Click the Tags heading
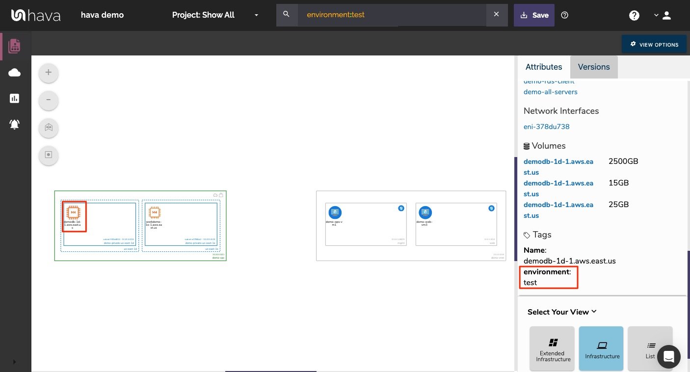 point(542,235)
